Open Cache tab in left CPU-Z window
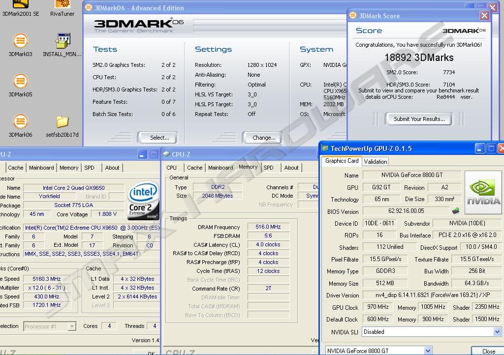504x355 pixels. coord(15,168)
